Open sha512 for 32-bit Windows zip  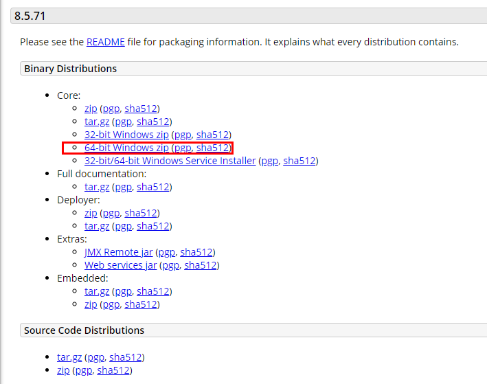(x=213, y=135)
